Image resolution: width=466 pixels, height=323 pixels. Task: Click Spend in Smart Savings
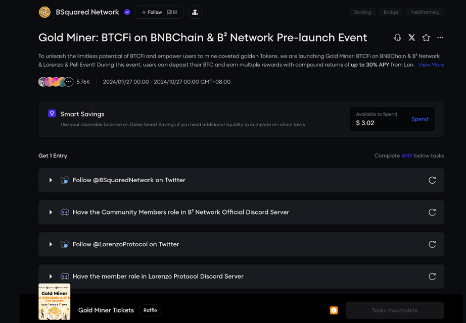pos(420,119)
